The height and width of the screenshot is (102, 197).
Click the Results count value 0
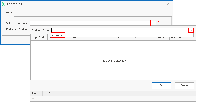point(49,93)
